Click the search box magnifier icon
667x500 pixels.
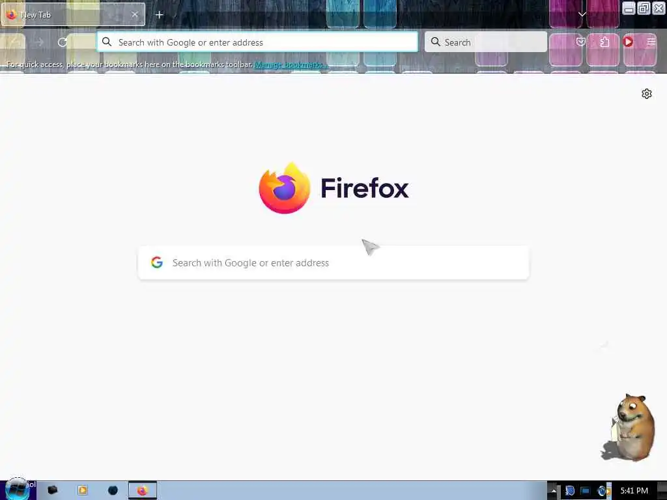point(436,42)
